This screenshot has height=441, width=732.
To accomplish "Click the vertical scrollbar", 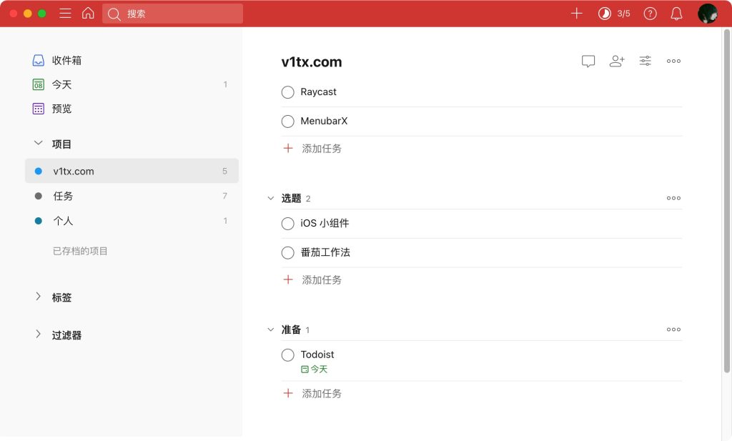I will tap(726, 201).
